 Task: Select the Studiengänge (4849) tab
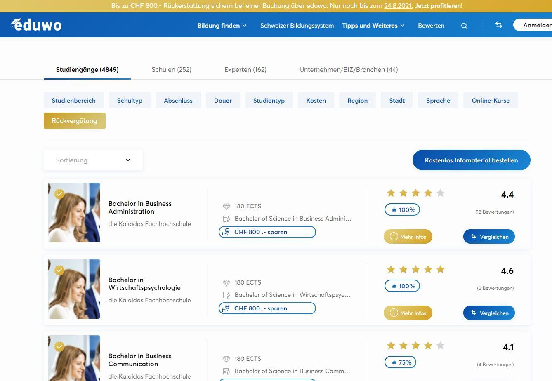[87, 70]
